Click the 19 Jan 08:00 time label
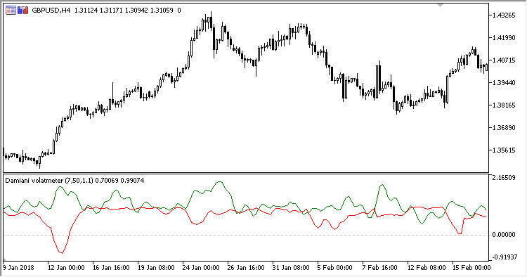The image size is (527, 277). coord(156,268)
